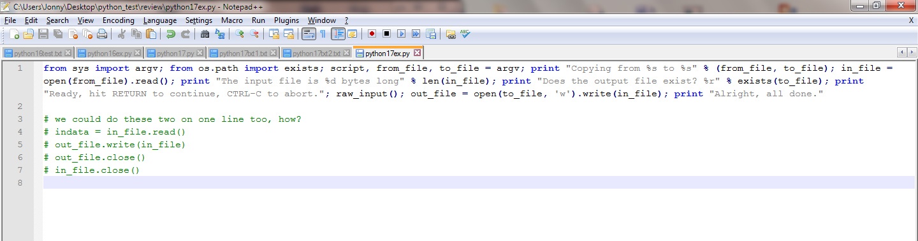Create a new file via toolbar icon

click(15, 34)
